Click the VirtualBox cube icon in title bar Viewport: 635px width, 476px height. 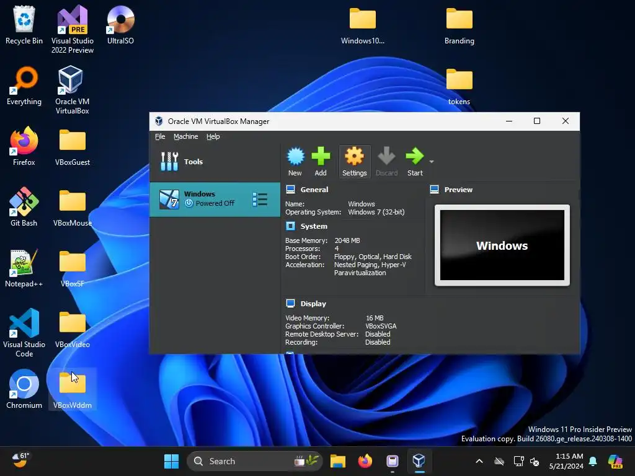point(159,121)
